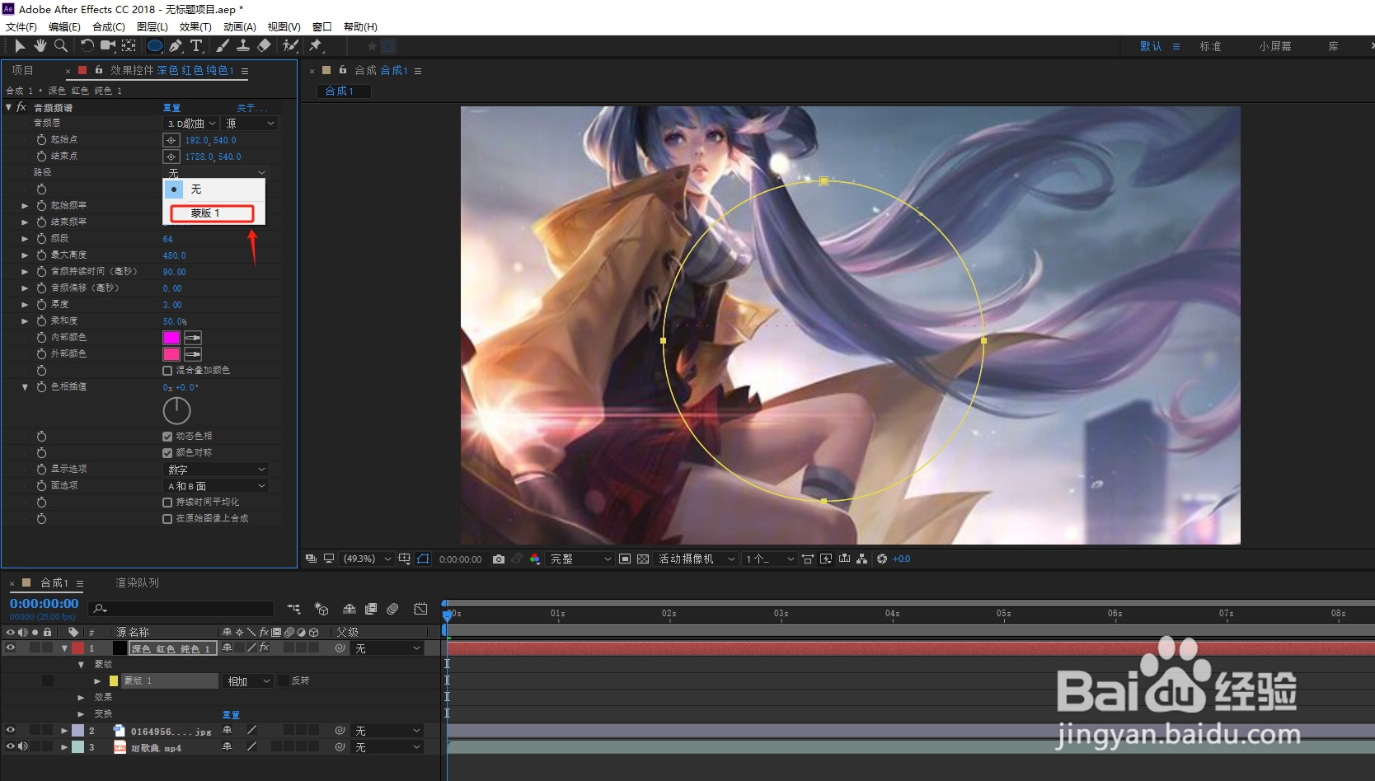The image size is (1375, 781).
Task: Select the Type text tool
Action: (x=196, y=46)
